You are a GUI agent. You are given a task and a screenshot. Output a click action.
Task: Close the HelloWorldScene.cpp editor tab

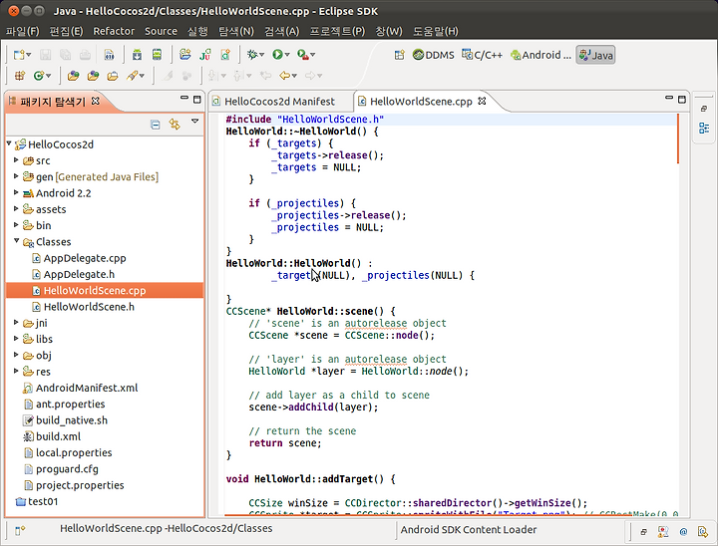tap(483, 101)
